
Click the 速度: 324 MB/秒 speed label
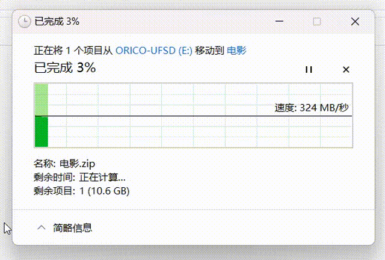(x=312, y=108)
